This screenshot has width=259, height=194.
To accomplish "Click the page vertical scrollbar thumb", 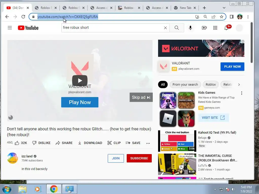I will (x=252, y=42).
